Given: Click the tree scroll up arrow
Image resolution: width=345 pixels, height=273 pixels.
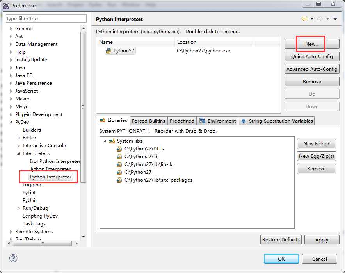Looking at the screenshot, I should [84, 29].
